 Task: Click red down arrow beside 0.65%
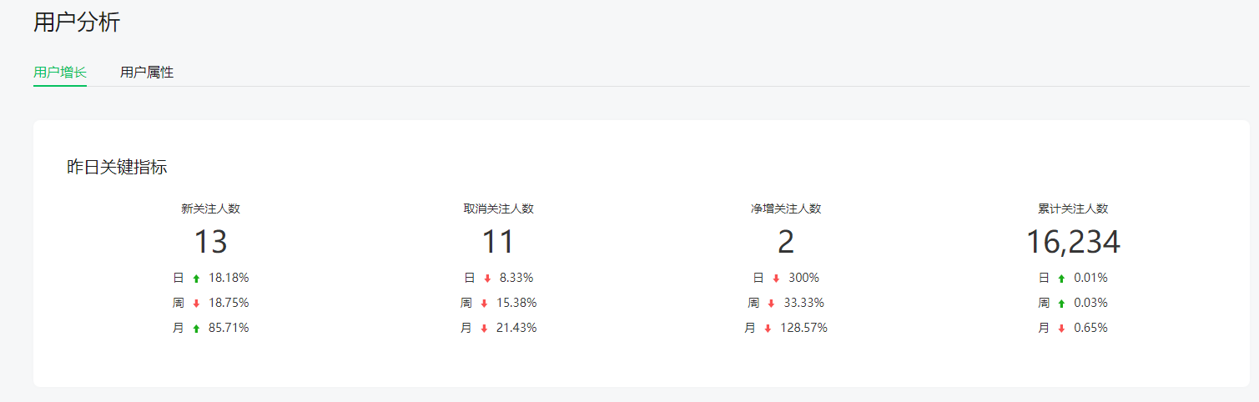point(1061,329)
